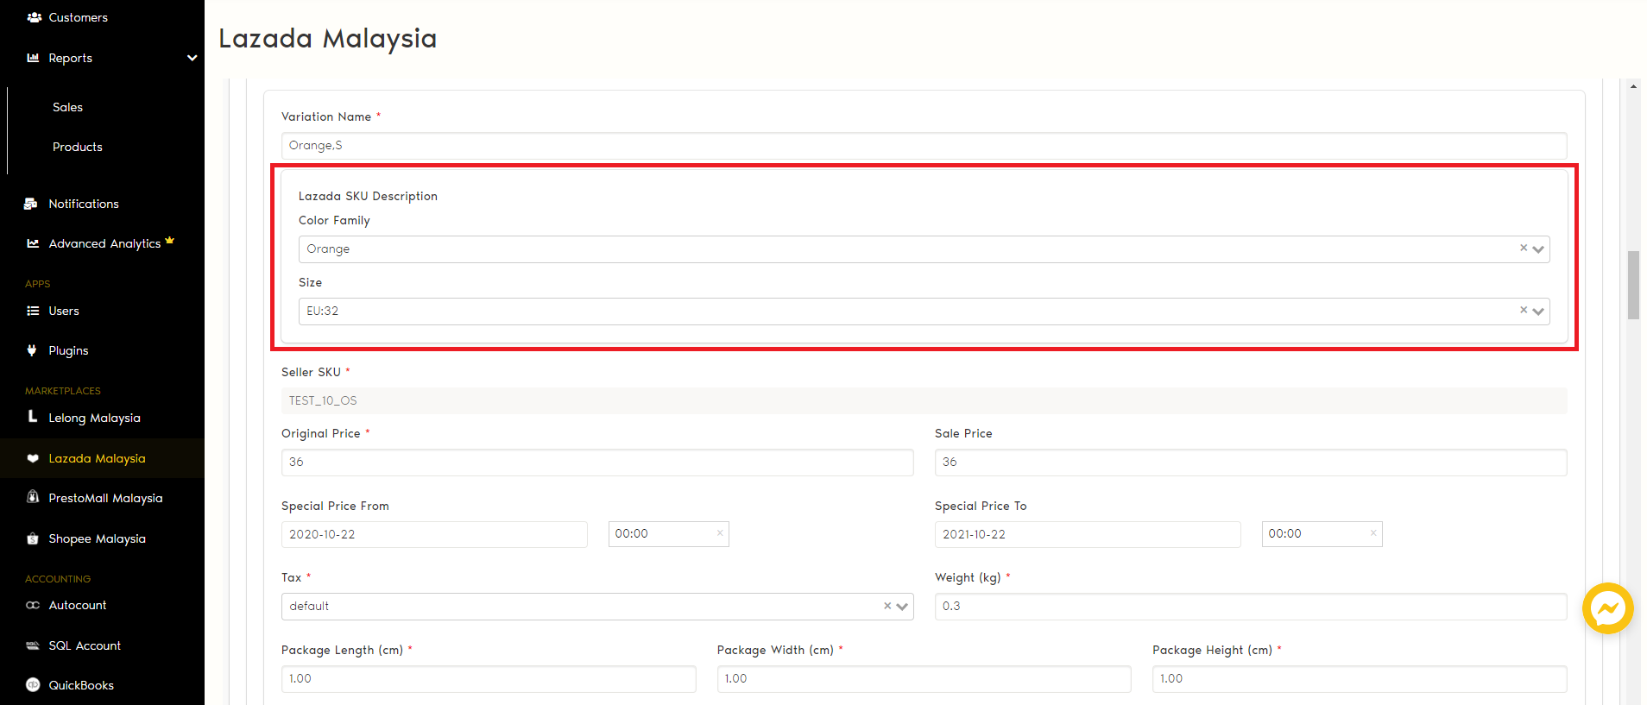Click the Lelong Malaysia L icon
Screen dimensions: 1647x705
coord(33,416)
